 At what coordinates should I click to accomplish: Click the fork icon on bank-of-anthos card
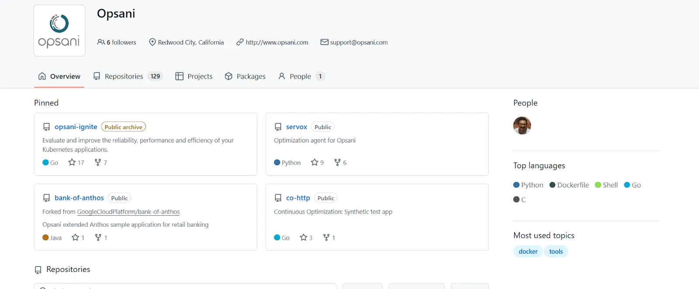click(x=98, y=237)
